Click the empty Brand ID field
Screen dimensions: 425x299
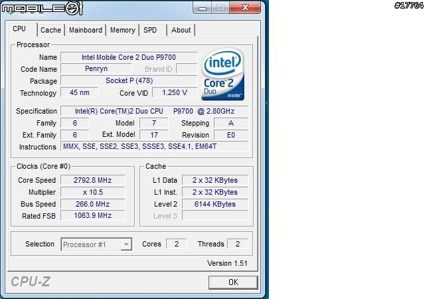pyautogui.click(x=187, y=68)
